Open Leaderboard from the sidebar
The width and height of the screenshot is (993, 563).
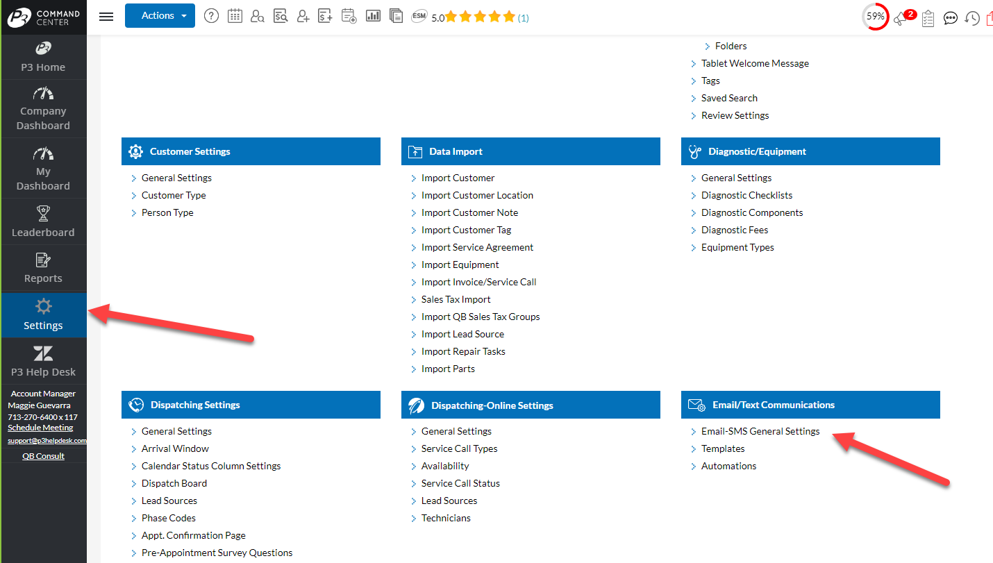43,222
